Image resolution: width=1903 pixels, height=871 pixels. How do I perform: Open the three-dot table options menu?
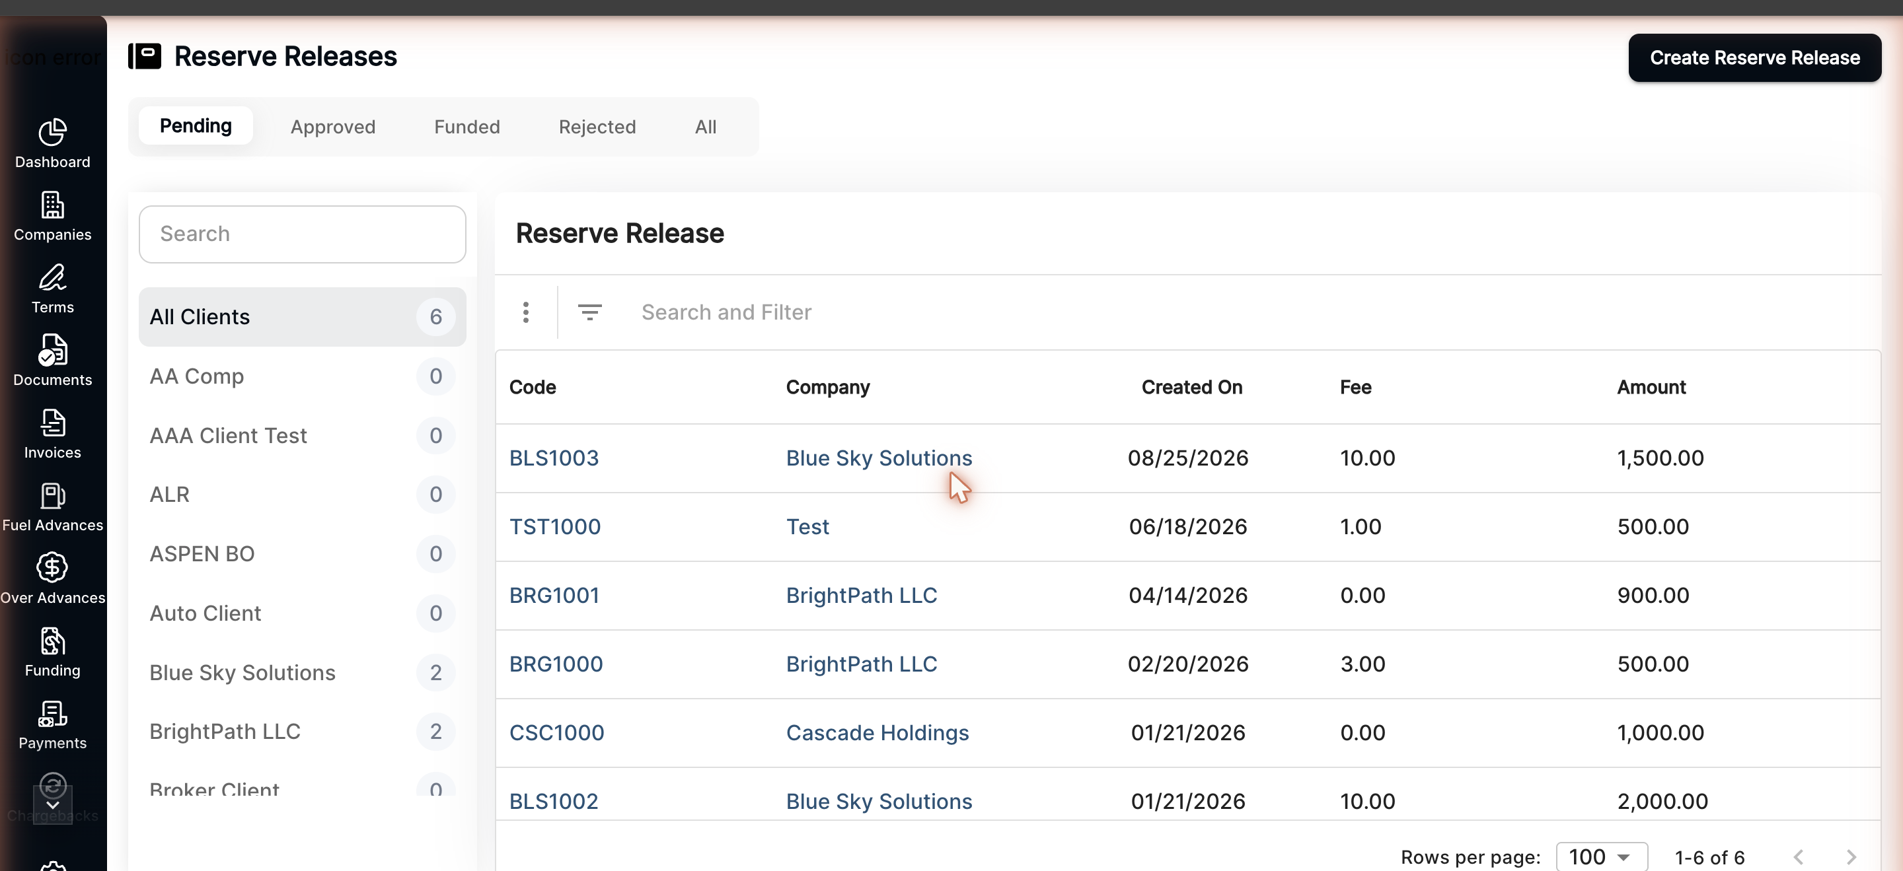point(526,312)
